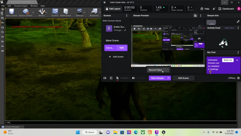
Task: Expand the Blueprints dropdown arrow
Action: pos(100,12)
